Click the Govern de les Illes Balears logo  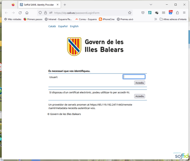coord(96,47)
